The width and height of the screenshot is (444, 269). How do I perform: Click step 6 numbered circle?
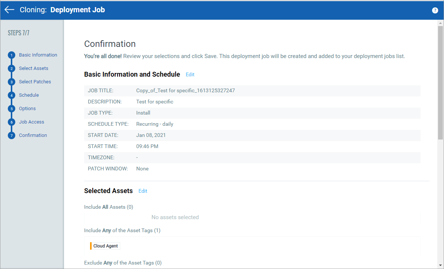[x=12, y=122]
